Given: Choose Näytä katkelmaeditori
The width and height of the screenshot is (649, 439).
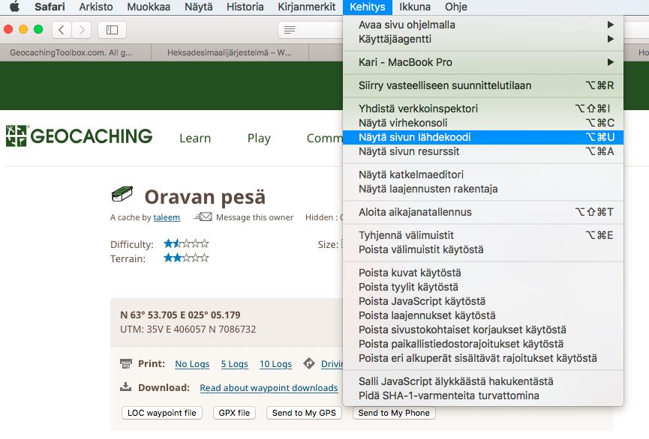Looking at the screenshot, I should click(483, 175).
